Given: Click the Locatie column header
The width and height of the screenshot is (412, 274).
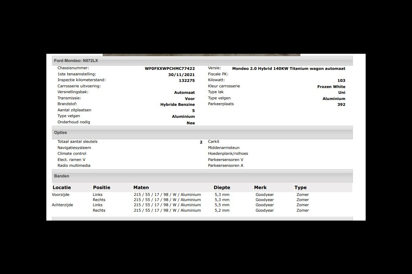Looking at the screenshot, I should (x=62, y=187).
